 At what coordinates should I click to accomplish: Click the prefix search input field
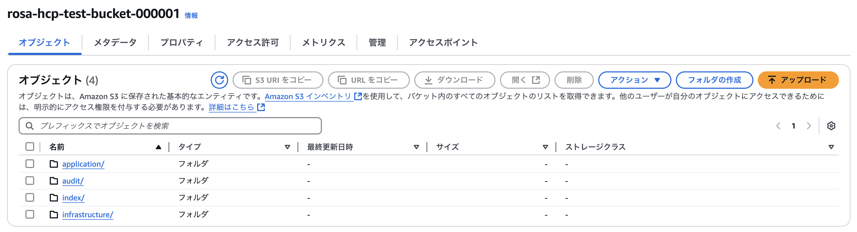pos(170,126)
